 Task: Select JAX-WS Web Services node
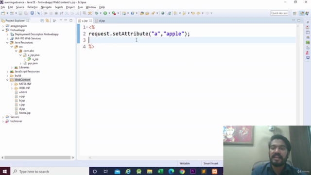(x=28, y=38)
